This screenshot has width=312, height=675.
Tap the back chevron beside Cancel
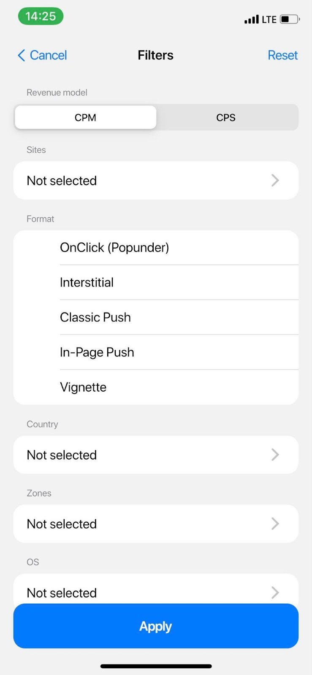[x=21, y=55]
